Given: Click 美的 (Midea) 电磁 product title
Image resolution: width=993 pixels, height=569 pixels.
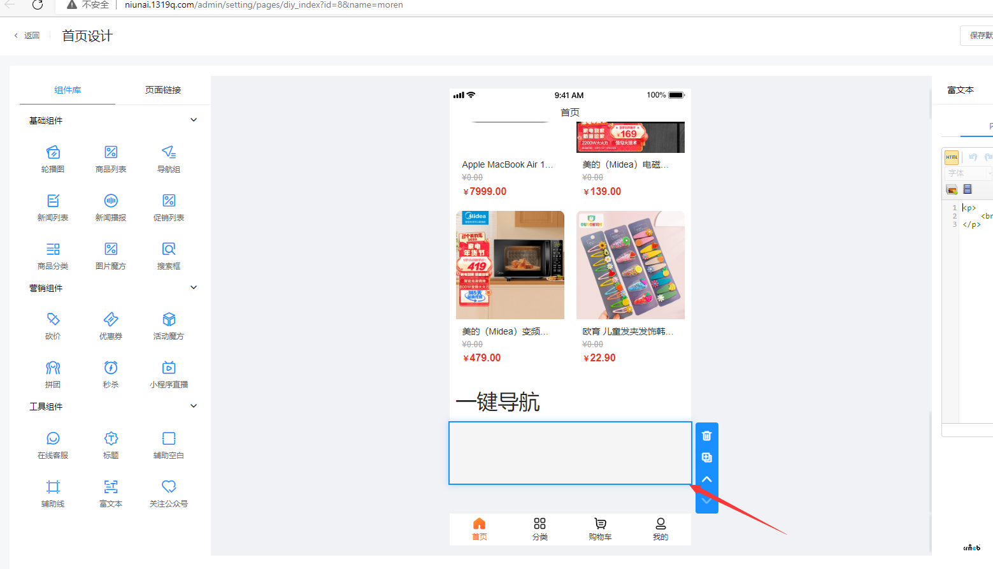Looking at the screenshot, I should 625,164.
